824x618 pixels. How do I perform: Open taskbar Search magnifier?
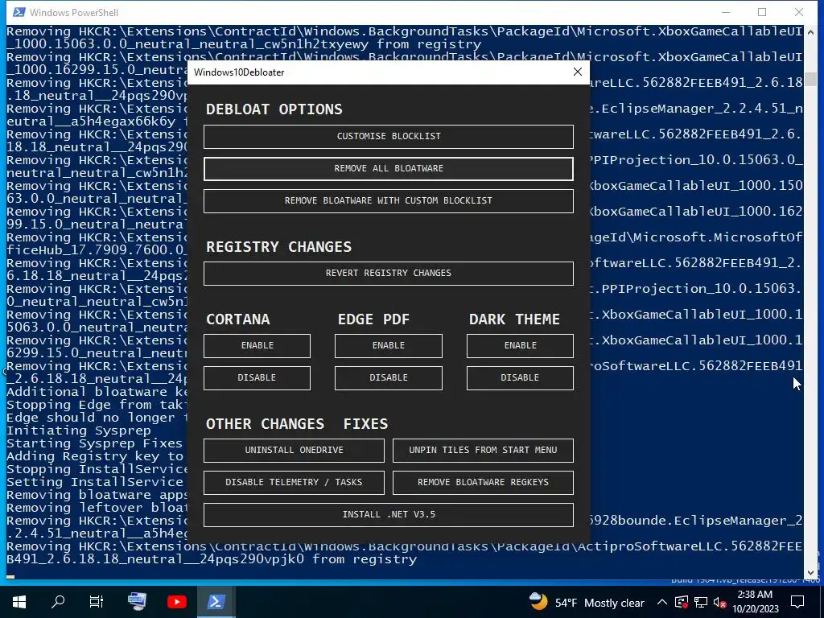[58, 602]
